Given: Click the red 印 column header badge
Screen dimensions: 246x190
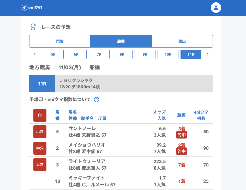Looking at the screenshot, I should pyautogui.click(x=40, y=115).
